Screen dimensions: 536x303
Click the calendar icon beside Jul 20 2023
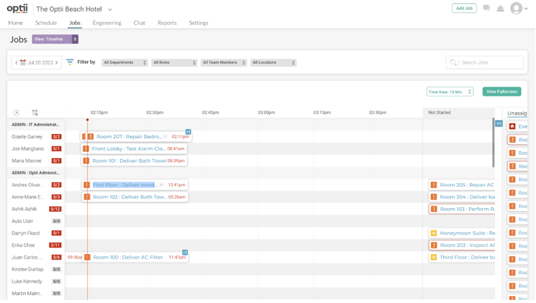point(23,62)
